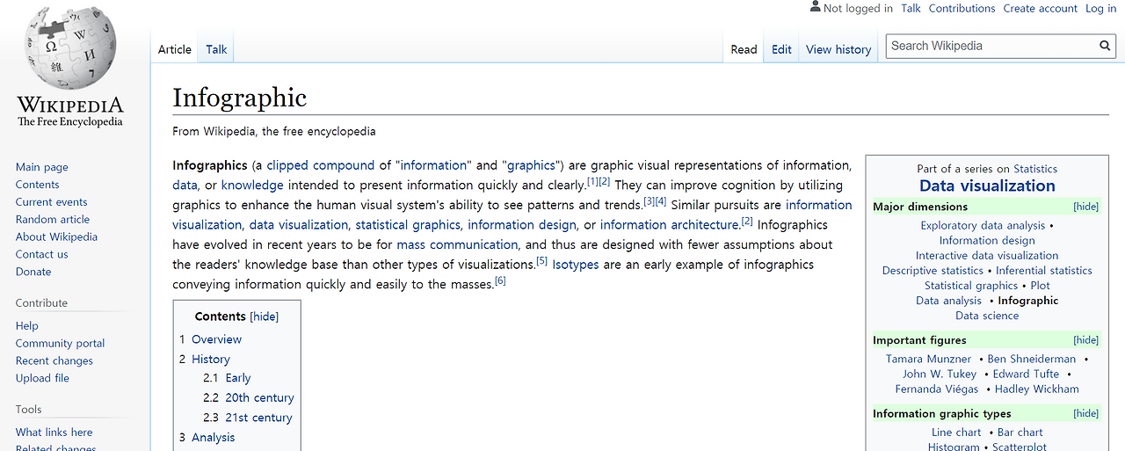Open the top-bar Talk link
The width and height of the screenshot is (1125, 451).
tap(911, 8)
